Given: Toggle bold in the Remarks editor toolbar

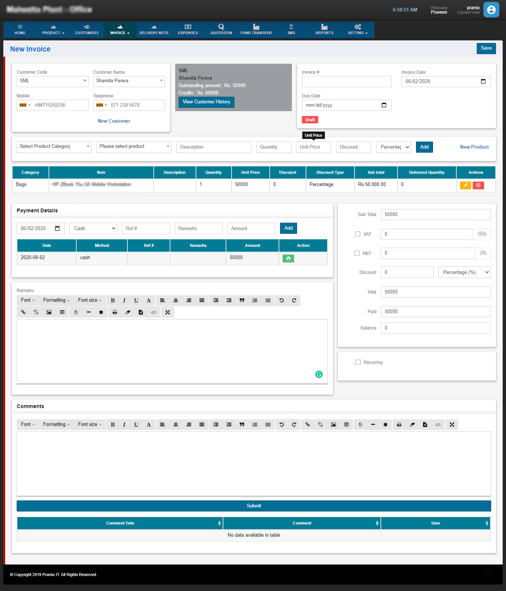Looking at the screenshot, I should pos(113,301).
